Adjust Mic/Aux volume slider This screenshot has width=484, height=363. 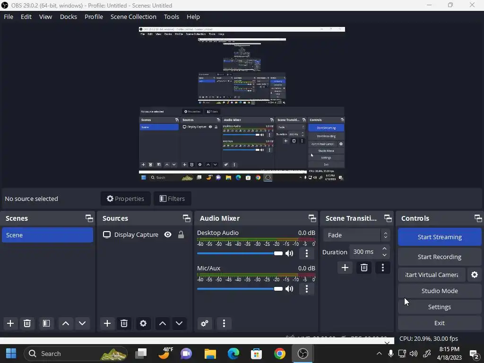click(x=240, y=289)
